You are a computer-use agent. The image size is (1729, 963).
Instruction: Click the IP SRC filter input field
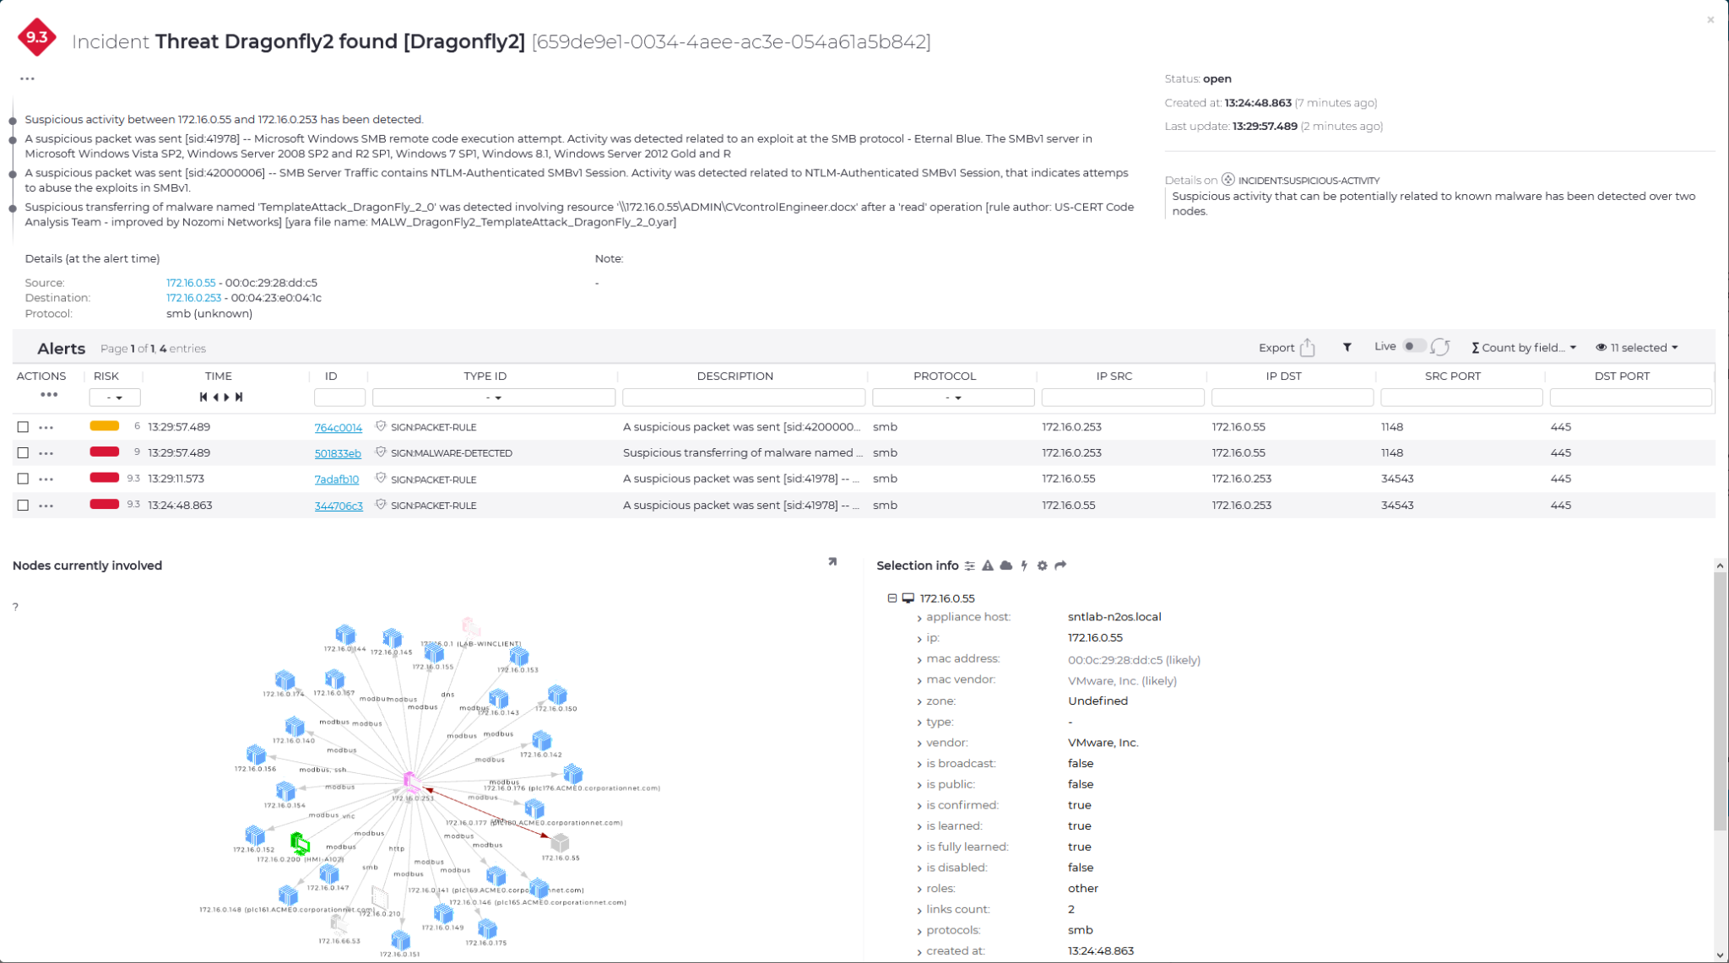1122,398
